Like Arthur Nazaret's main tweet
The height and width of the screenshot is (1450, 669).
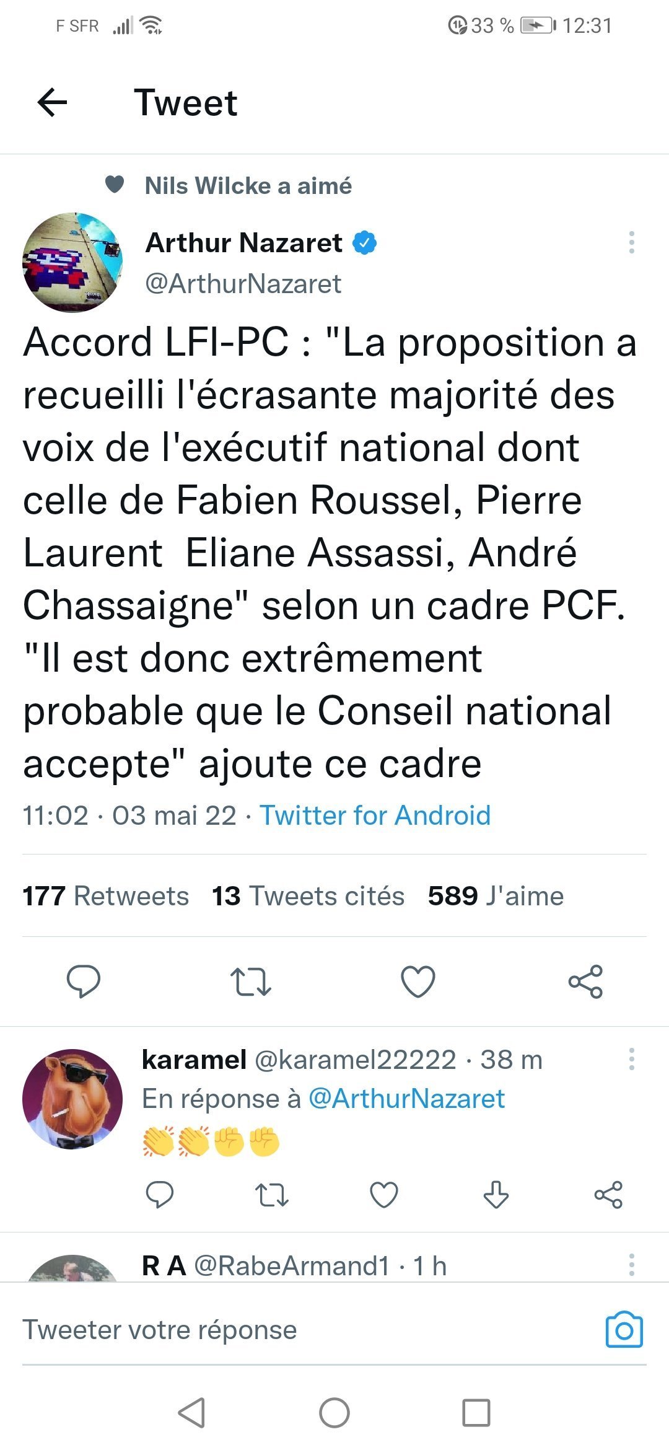click(418, 982)
